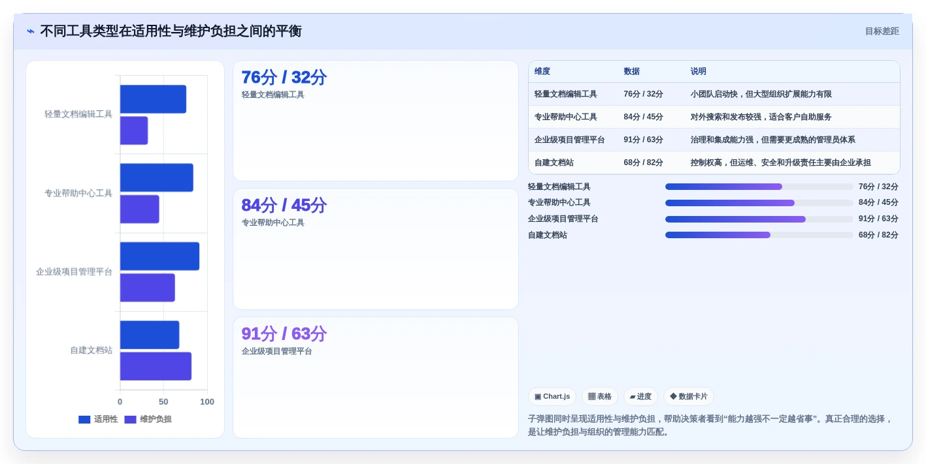Select table cell 企业级项目管理平台

pos(570,140)
